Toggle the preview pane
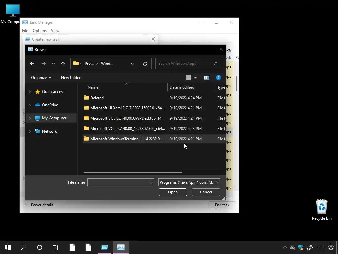338x254 pixels. pyautogui.click(x=207, y=78)
